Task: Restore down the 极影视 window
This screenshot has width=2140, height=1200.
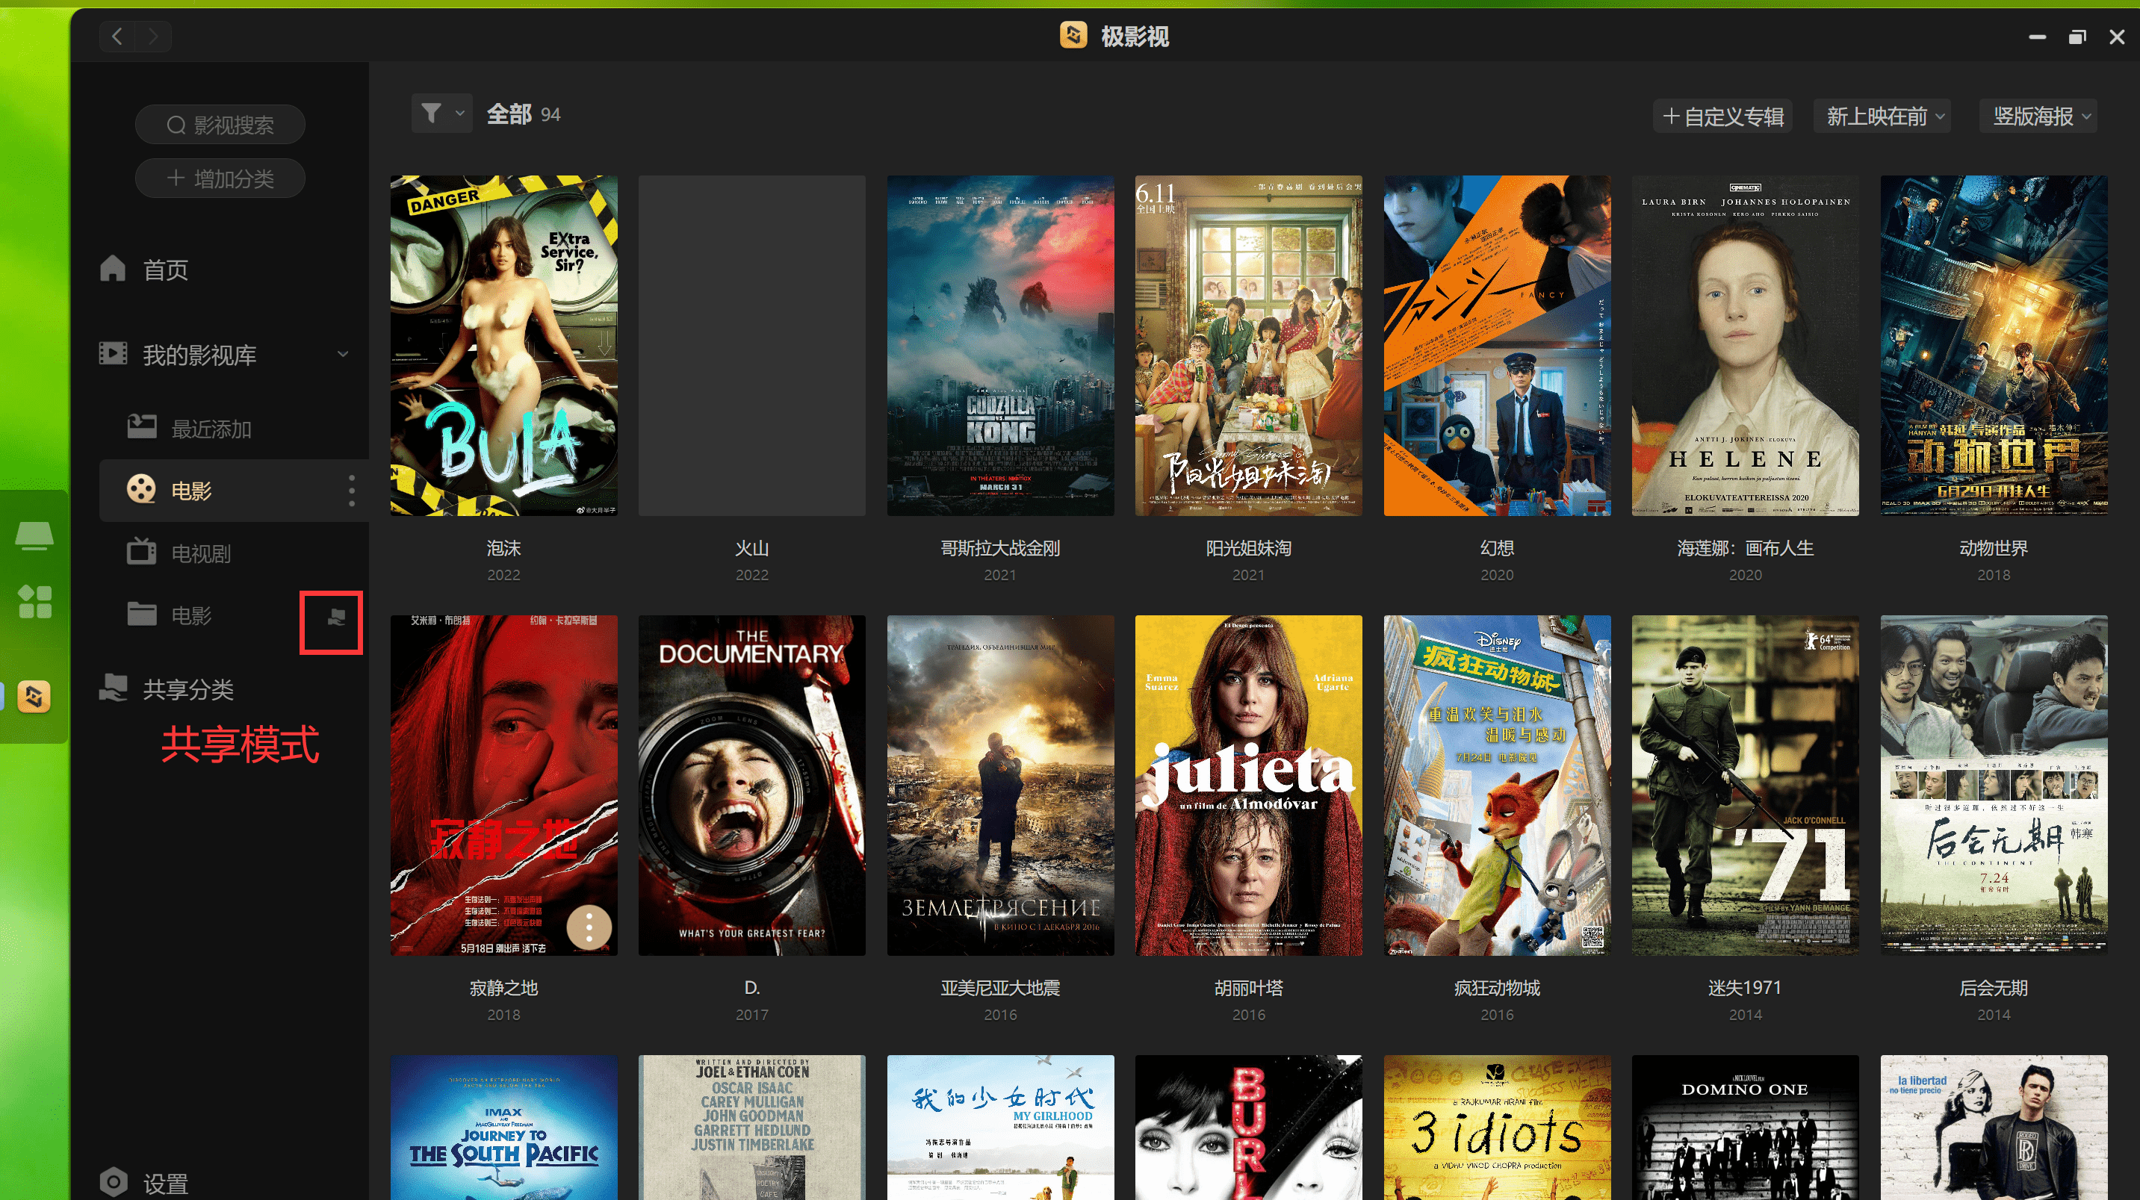Action: point(2077,37)
